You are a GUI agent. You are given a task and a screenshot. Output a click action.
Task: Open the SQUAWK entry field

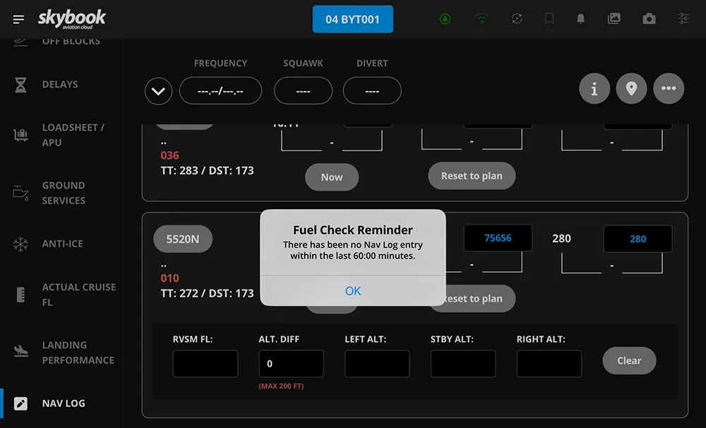pos(303,90)
